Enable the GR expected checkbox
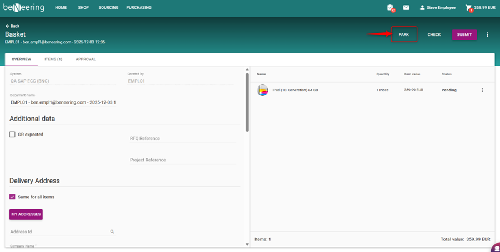Viewport: 500px width, 252px height. click(12, 135)
